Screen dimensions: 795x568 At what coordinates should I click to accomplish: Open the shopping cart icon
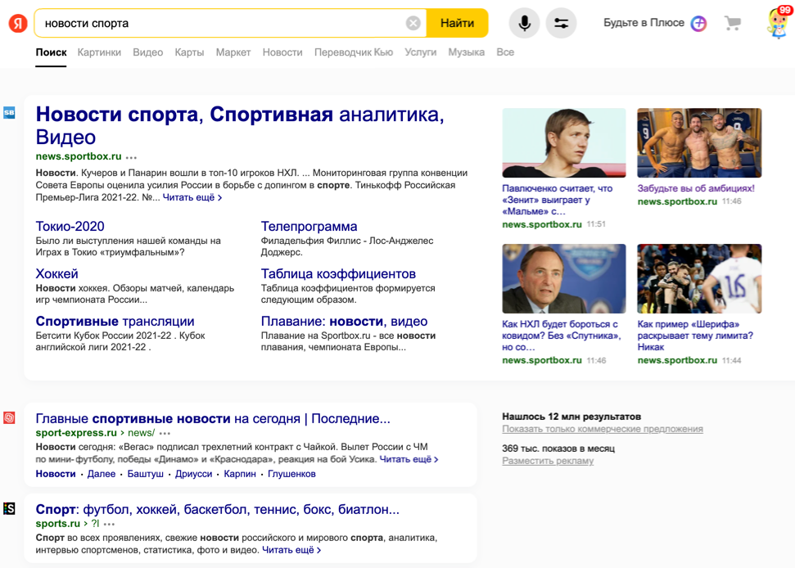pyautogui.click(x=733, y=23)
